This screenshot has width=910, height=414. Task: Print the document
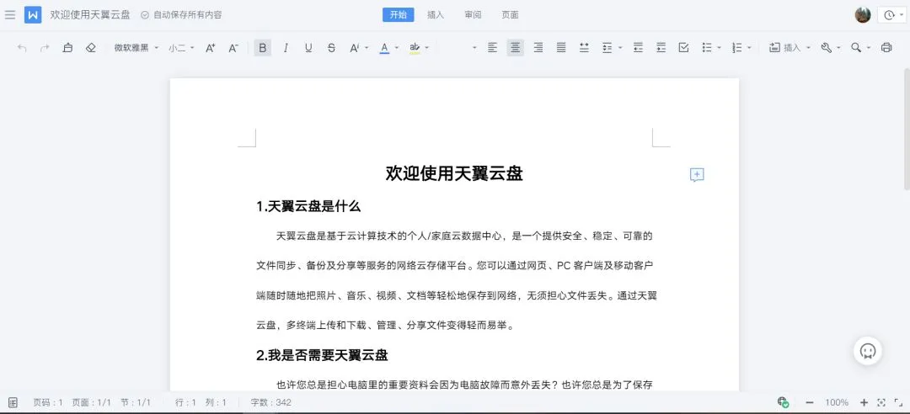pyautogui.click(x=886, y=48)
